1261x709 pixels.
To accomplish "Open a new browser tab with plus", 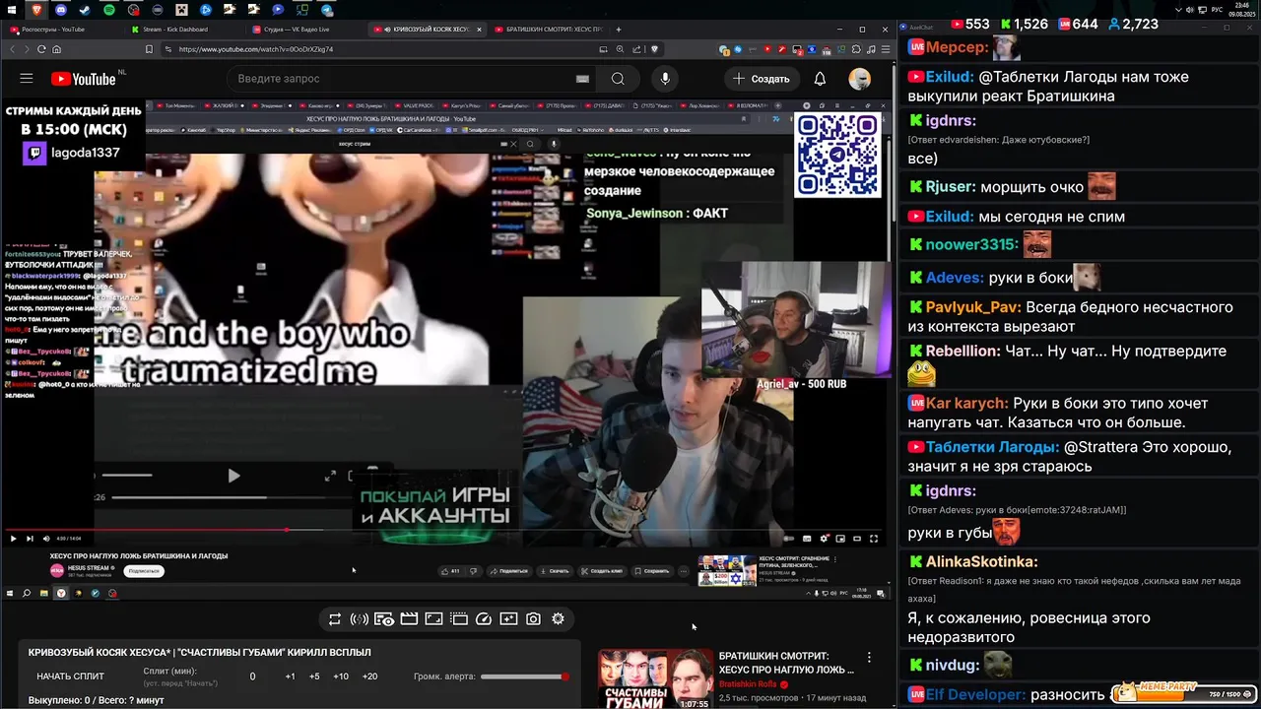I will 619,30.
